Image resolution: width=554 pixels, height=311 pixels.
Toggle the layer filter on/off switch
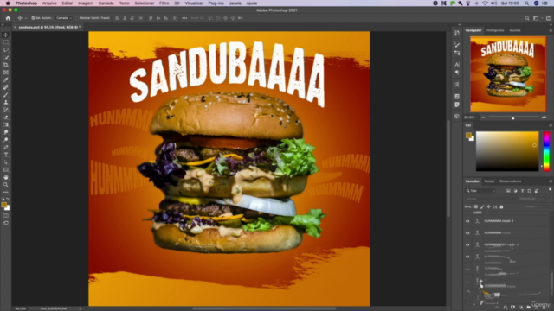pyautogui.click(x=550, y=190)
